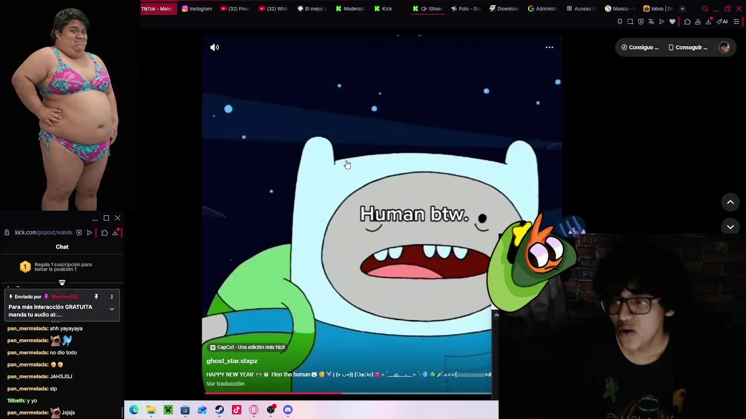Click the 'no dio todo' chat message

coord(64,353)
